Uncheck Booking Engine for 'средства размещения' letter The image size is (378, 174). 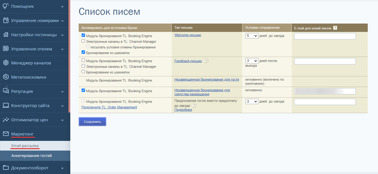83,91
